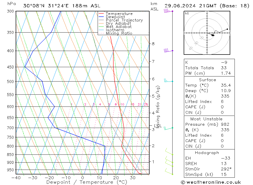Click the 'Hodograph' section heading
The width and height of the screenshot is (253, 185).
207,153
